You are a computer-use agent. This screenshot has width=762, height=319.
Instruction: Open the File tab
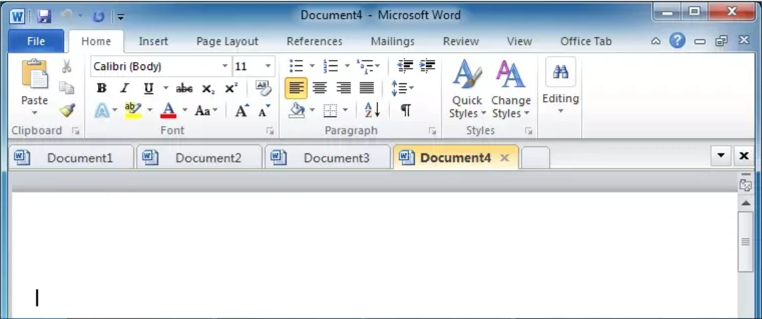(x=36, y=41)
